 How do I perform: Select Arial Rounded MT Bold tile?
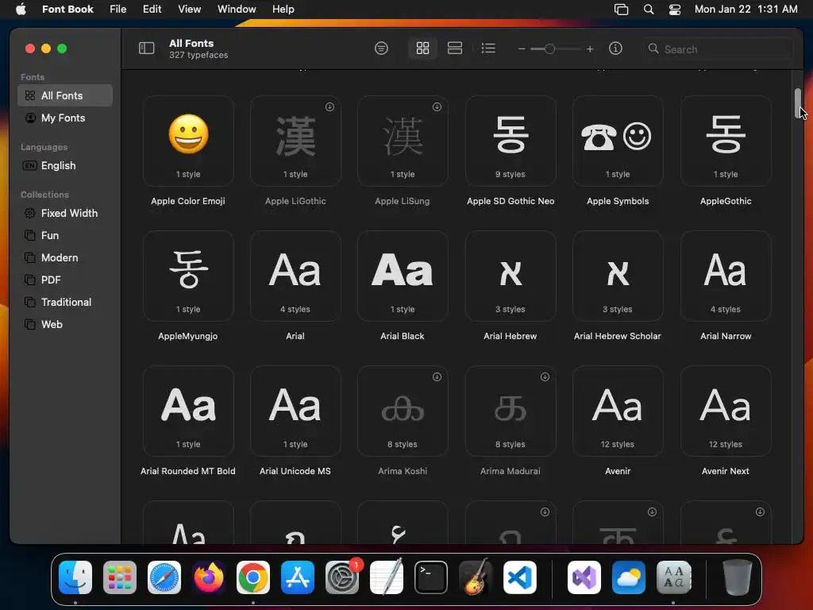pyautogui.click(x=188, y=411)
